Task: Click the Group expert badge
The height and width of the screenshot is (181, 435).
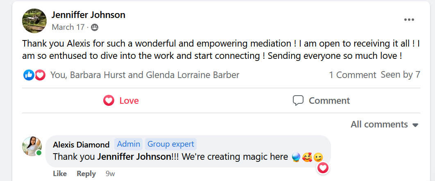Action: tap(170, 144)
